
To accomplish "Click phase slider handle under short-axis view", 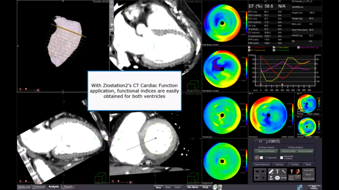I will (x=118, y=181).
